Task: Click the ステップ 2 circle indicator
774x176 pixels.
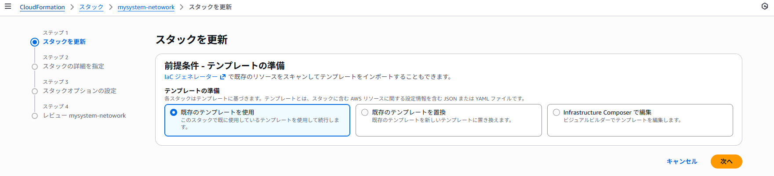Action: [35, 67]
